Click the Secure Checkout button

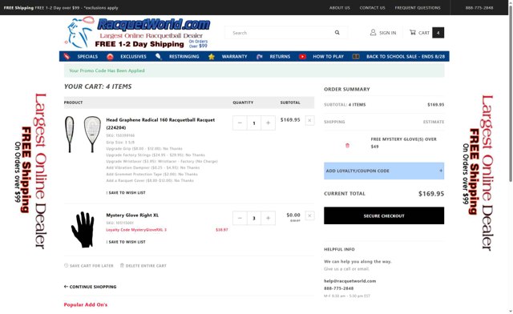pyautogui.click(x=384, y=215)
